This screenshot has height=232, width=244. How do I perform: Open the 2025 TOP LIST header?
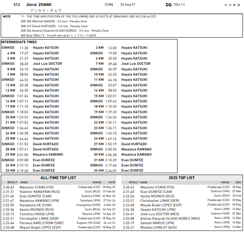pos(182,178)
